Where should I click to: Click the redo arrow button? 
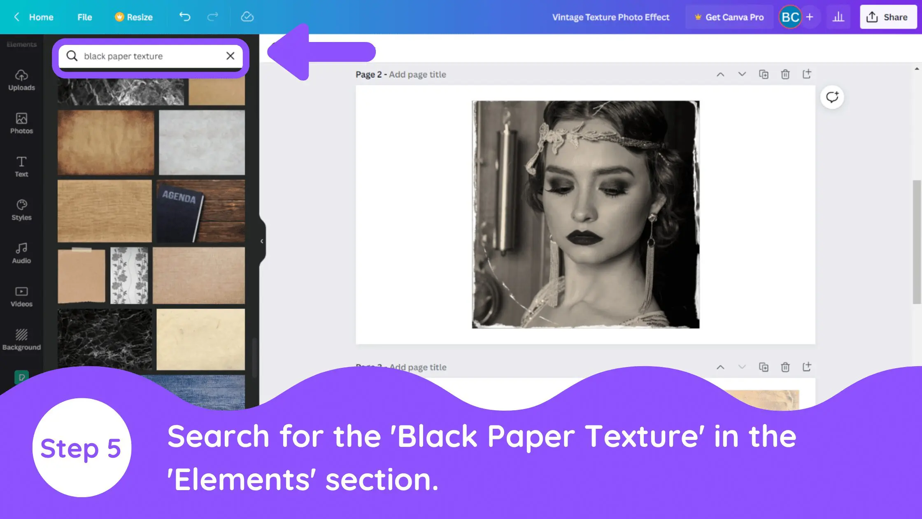[213, 17]
